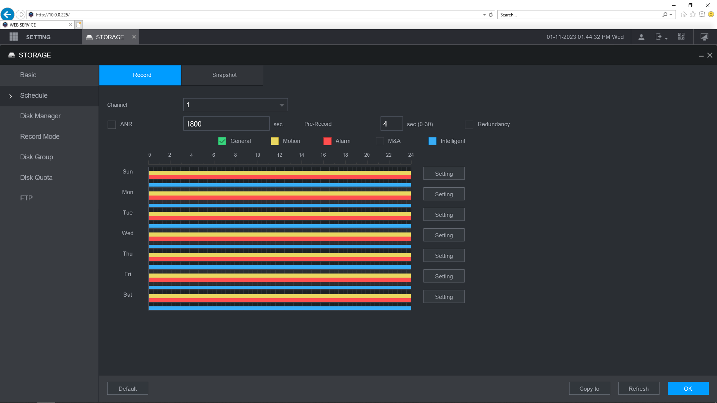Click the user account icon
Image resolution: width=717 pixels, height=403 pixels.
pos(641,37)
